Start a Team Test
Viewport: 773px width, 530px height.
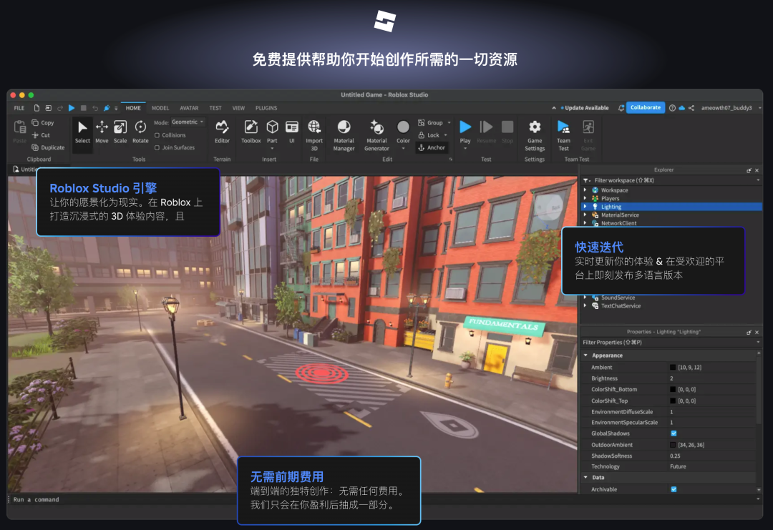pos(563,135)
